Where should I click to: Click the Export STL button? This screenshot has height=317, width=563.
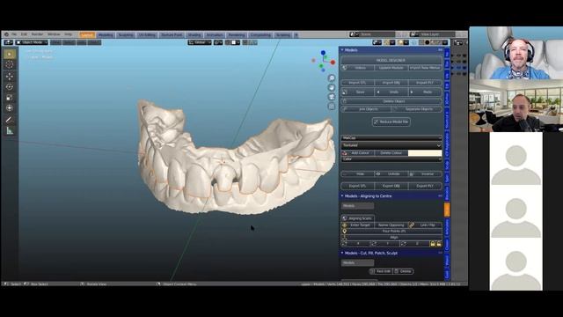358,186
